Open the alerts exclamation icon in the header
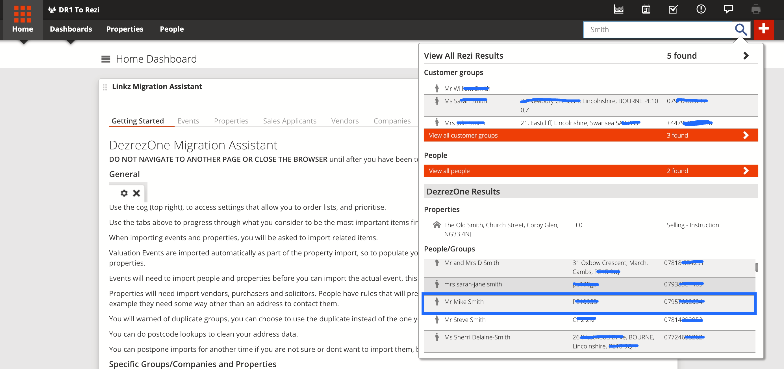The height and width of the screenshot is (369, 784). pyautogui.click(x=701, y=9)
